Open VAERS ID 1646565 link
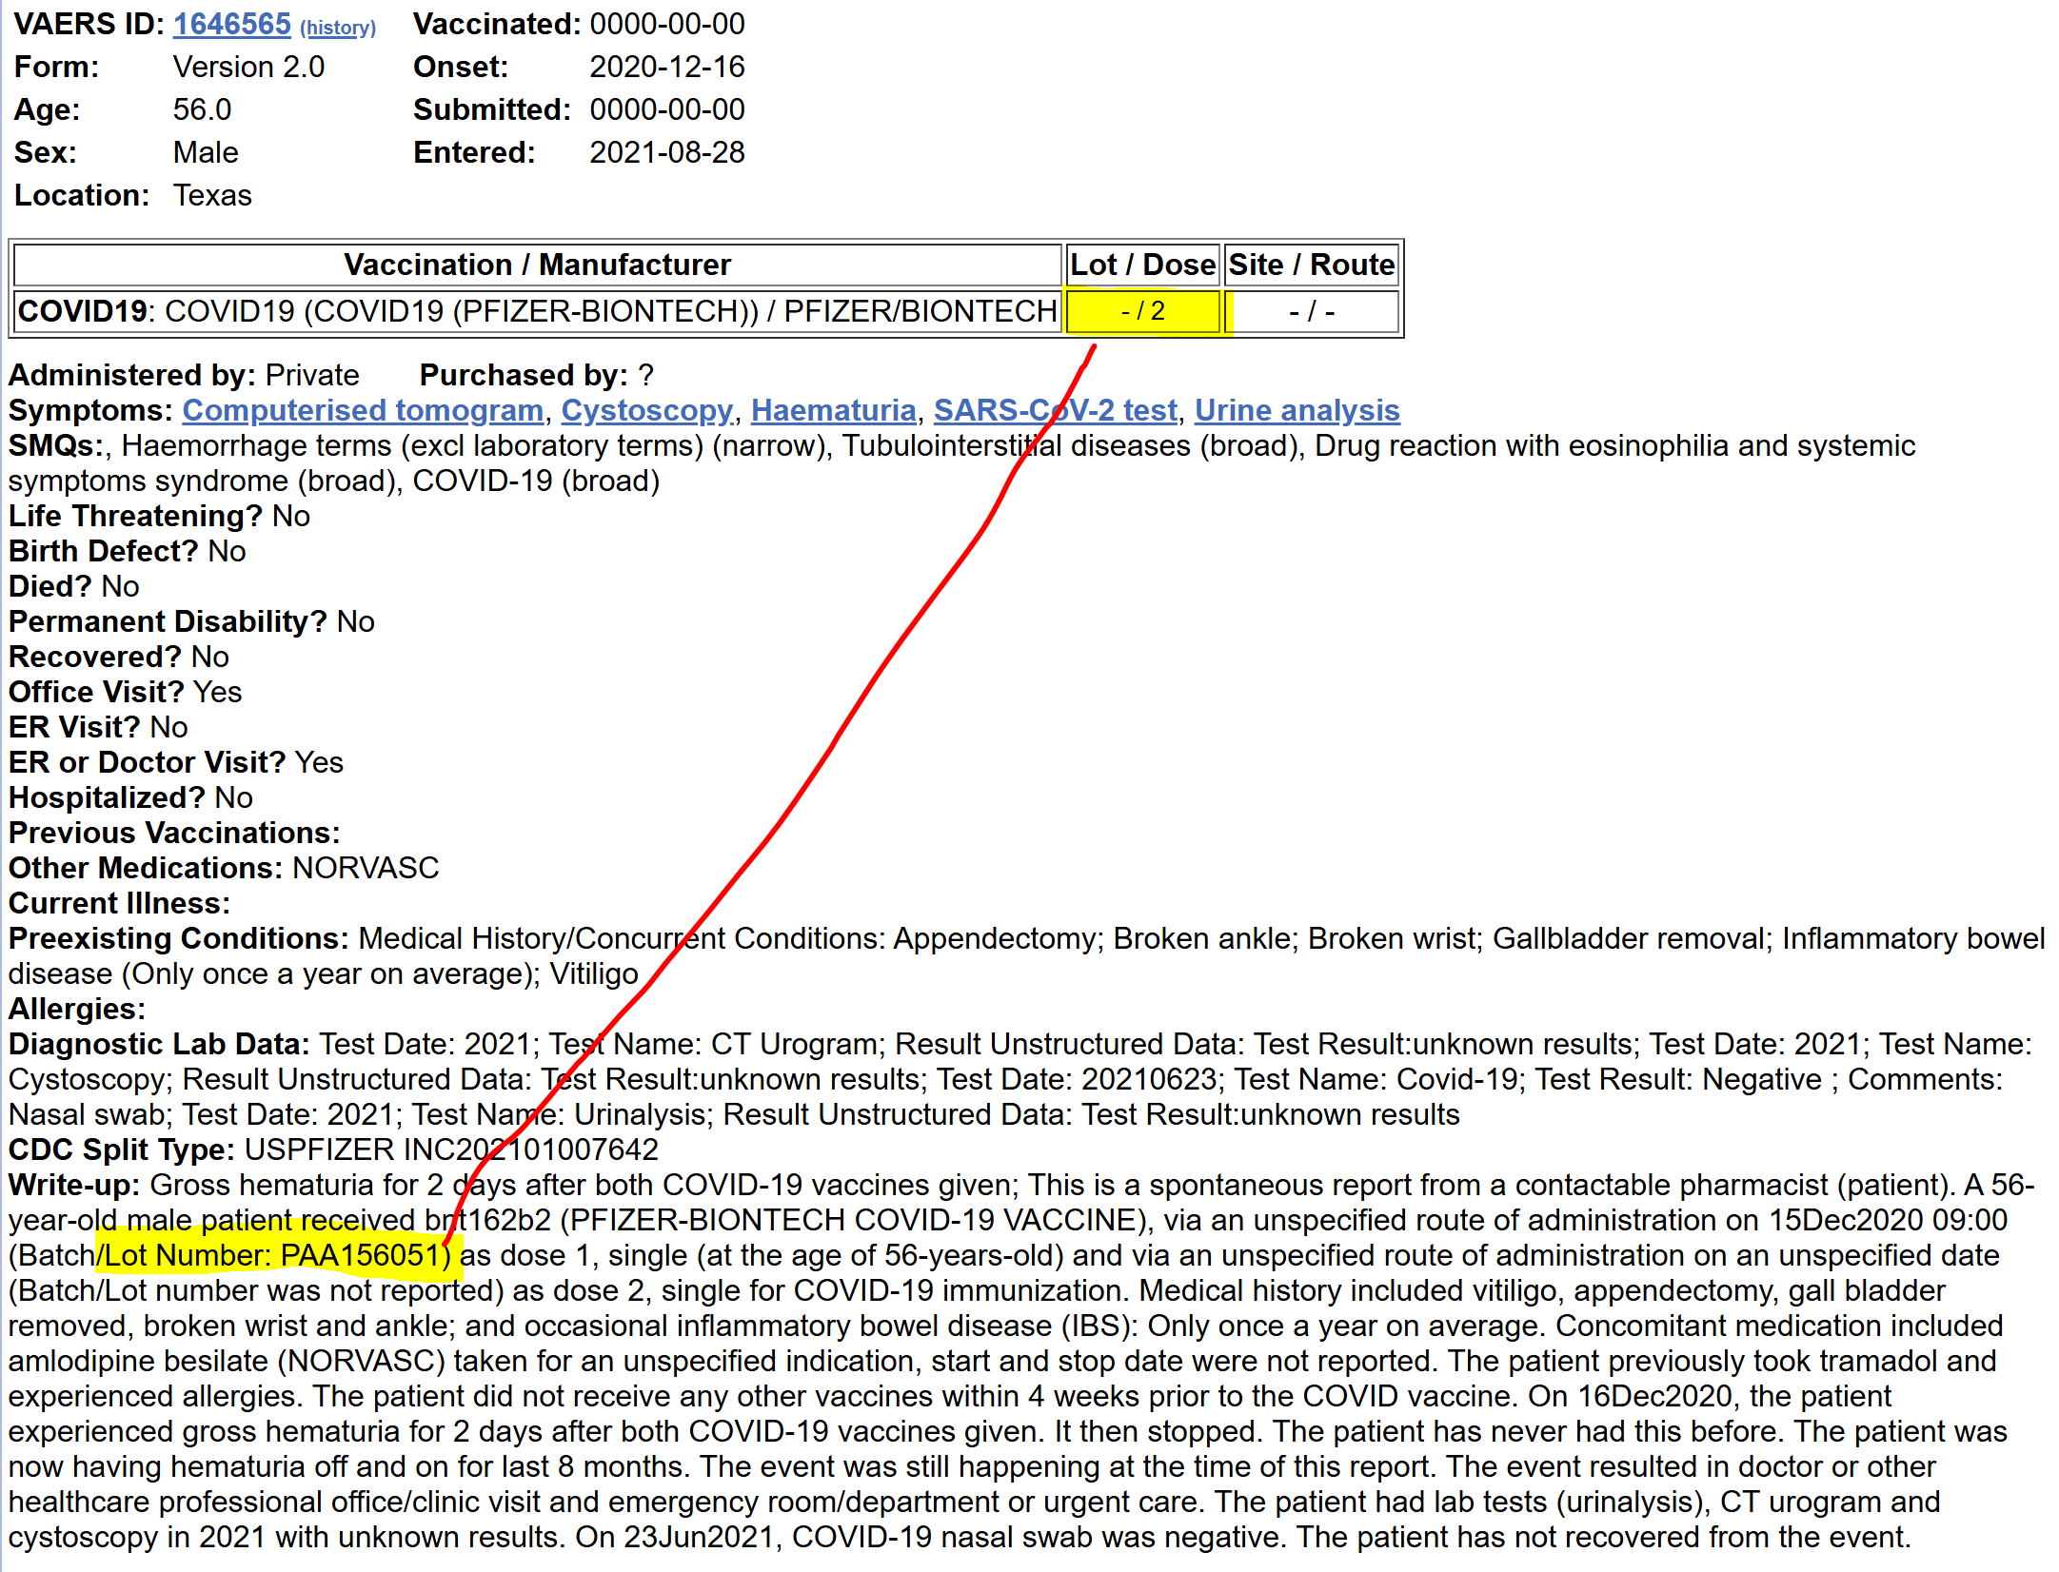Screen dimensions: 2059x1572 [x=231, y=24]
